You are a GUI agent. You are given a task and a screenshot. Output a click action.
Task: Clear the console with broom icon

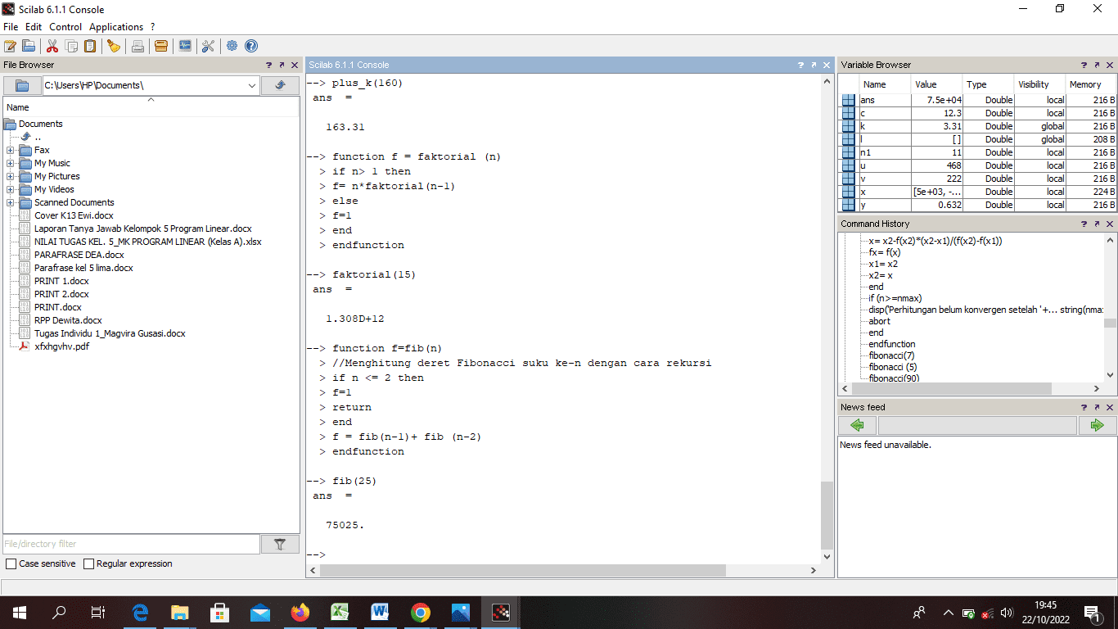tap(114, 46)
